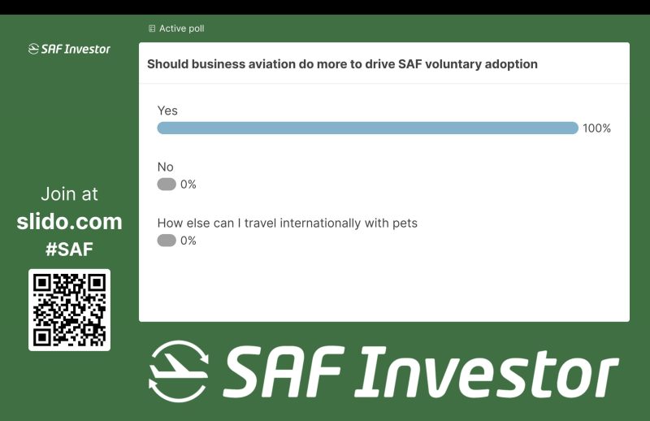Screen dimensions: 650x421
Task: Select the "No" poll option
Action: (165, 167)
